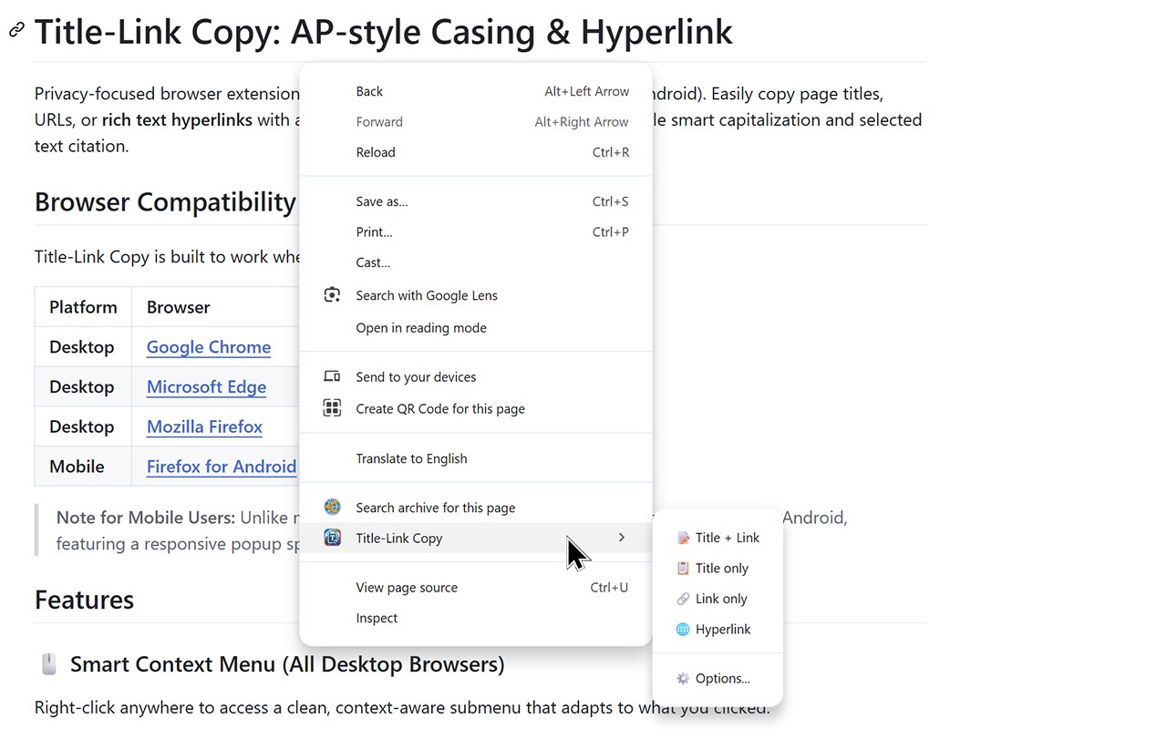
Task: Choose Translate to English
Action: point(476,458)
